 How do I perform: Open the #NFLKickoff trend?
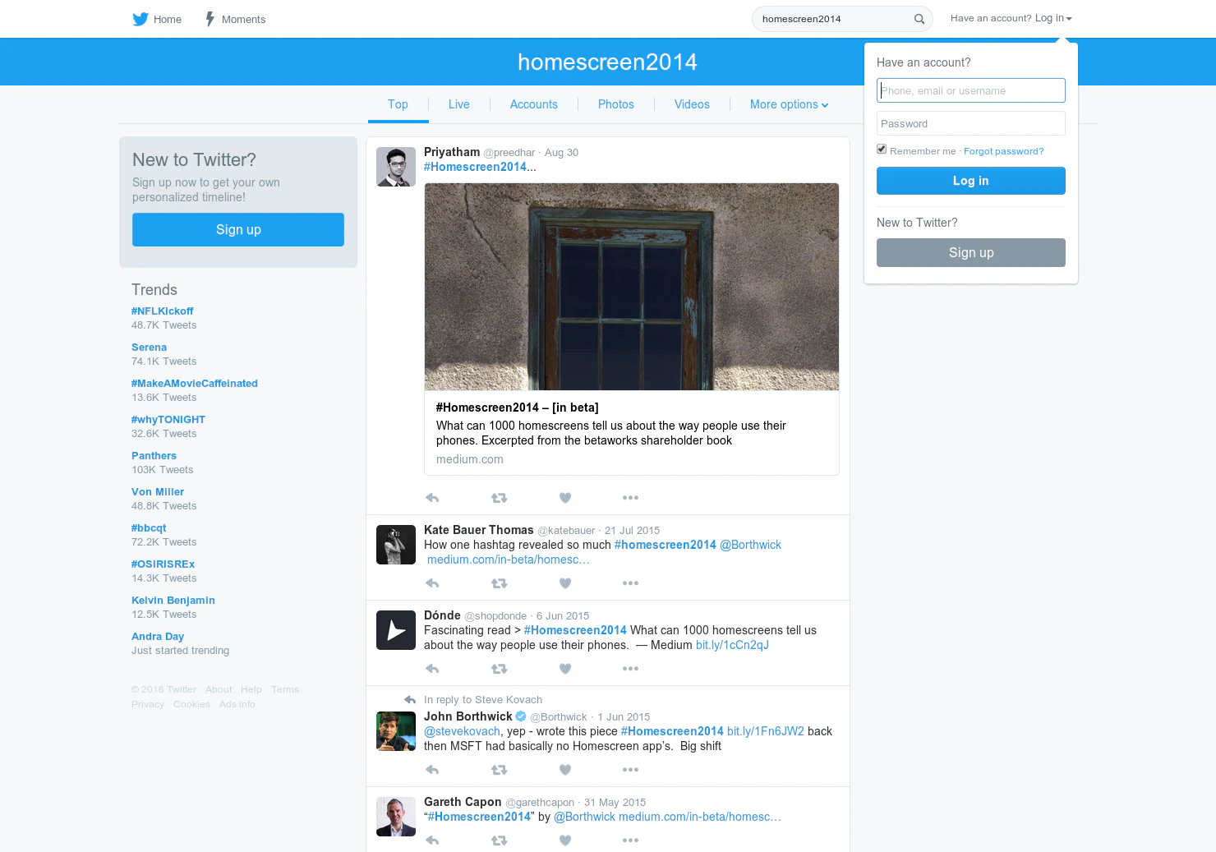pyautogui.click(x=163, y=311)
